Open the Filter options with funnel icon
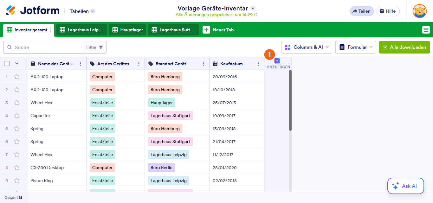Screen dimensions: 433x203 (94, 47)
